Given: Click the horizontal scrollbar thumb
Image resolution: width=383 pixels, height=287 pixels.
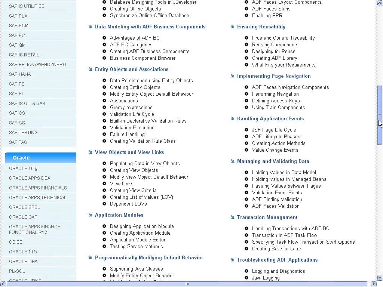Looking at the screenshot, I should click(x=187, y=284).
